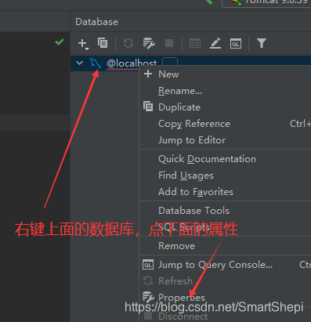
Task: Open Data Source Properties toolbar icon
Action: [149, 43]
